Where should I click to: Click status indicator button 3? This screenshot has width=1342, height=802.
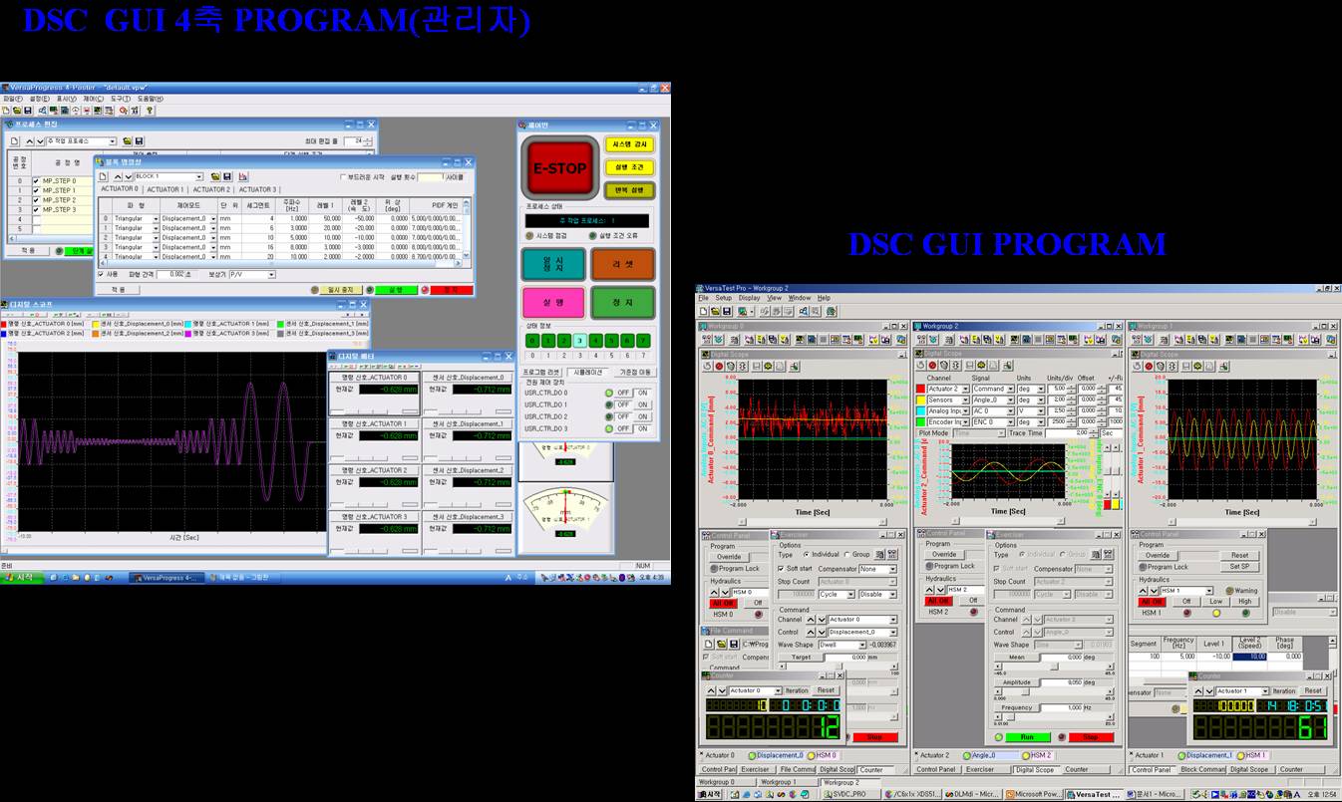(x=579, y=341)
